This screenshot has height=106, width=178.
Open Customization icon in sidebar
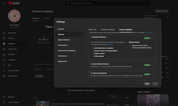pyautogui.click(x=4, y=70)
